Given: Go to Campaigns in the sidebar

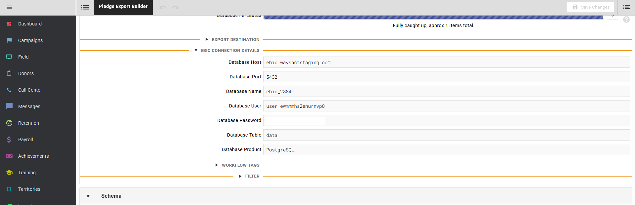Looking at the screenshot, I should [30, 40].
